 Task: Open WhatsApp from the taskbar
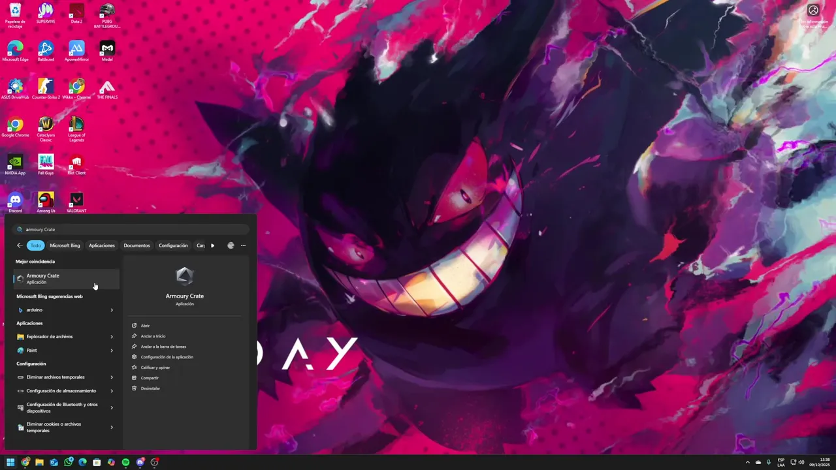point(68,462)
